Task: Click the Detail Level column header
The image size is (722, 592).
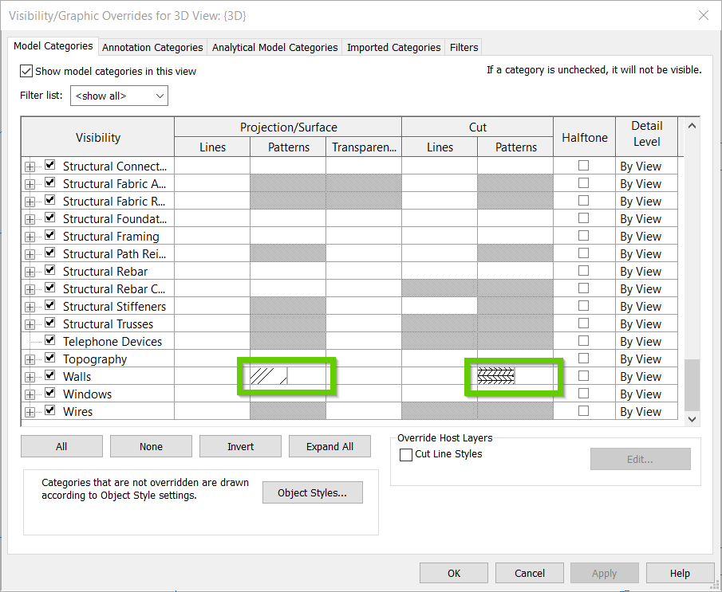Action: [x=646, y=137]
